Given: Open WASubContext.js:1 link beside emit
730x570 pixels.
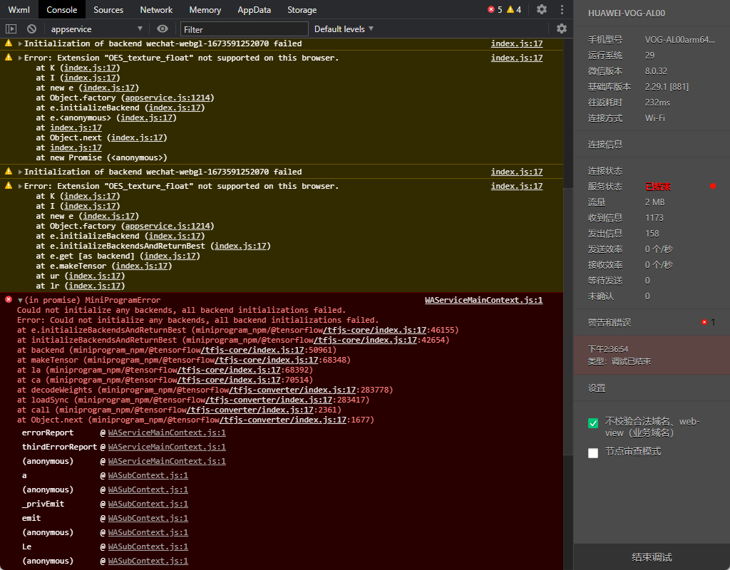Looking at the screenshot, I should (148, 519).
